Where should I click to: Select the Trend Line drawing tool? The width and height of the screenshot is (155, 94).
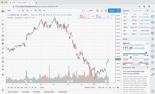tap(3, 20)
